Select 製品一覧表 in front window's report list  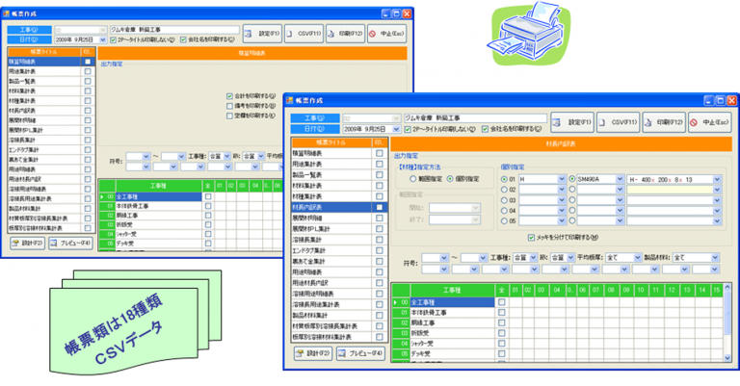[x=332, y=175]
